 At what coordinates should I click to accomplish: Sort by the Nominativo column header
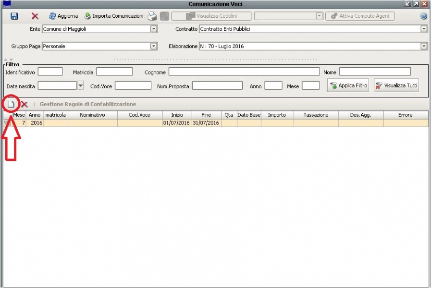pyautogui.click(x=92, y=115)
